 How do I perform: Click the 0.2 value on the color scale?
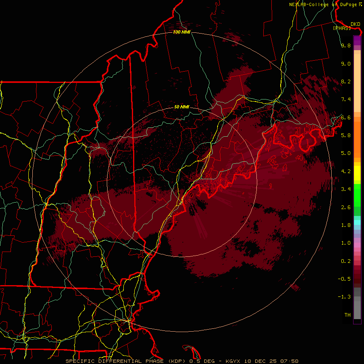(346, 261)
